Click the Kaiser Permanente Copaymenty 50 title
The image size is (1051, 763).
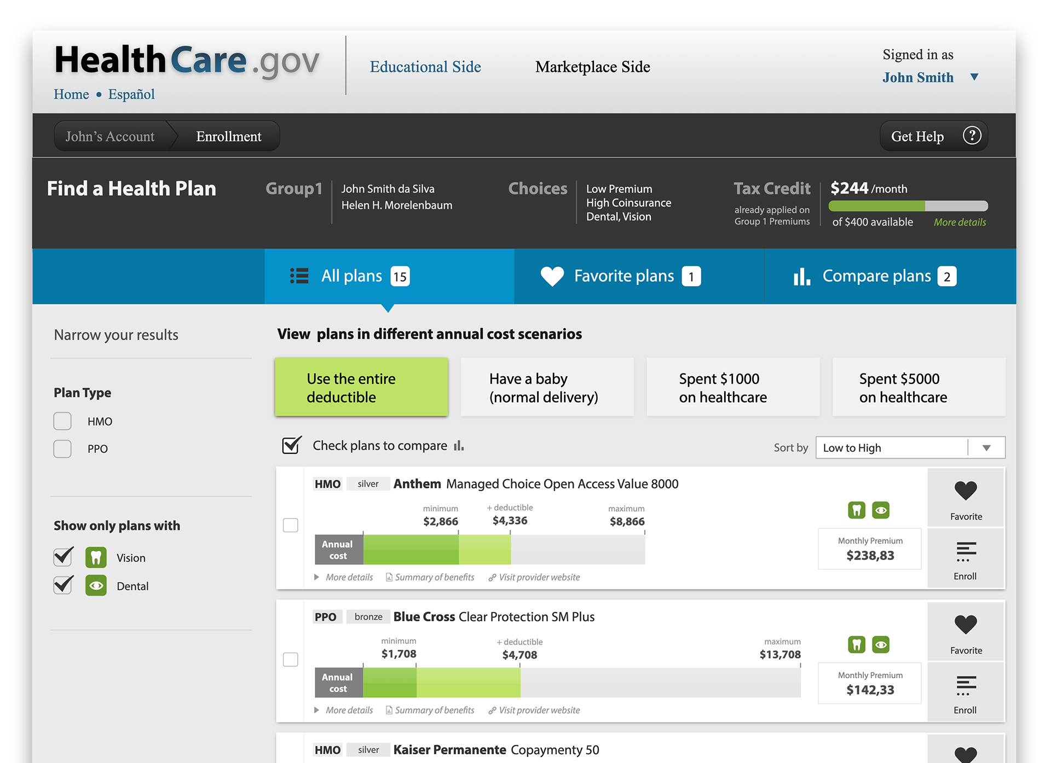pos(496,750)
